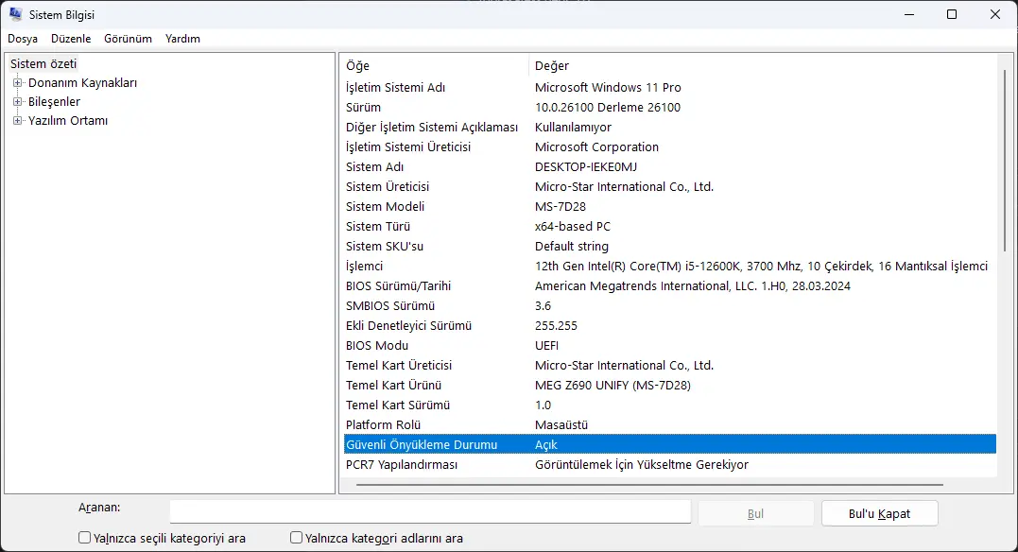Enable Yalnızca kategori adlarını ara checkbox
Screen dimensions: 1018x552
click(x=296, y=538)
